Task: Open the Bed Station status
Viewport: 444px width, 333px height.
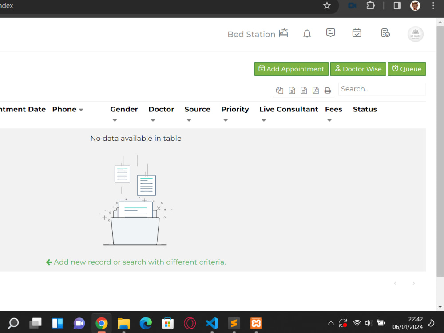Action: pos(258,34)
